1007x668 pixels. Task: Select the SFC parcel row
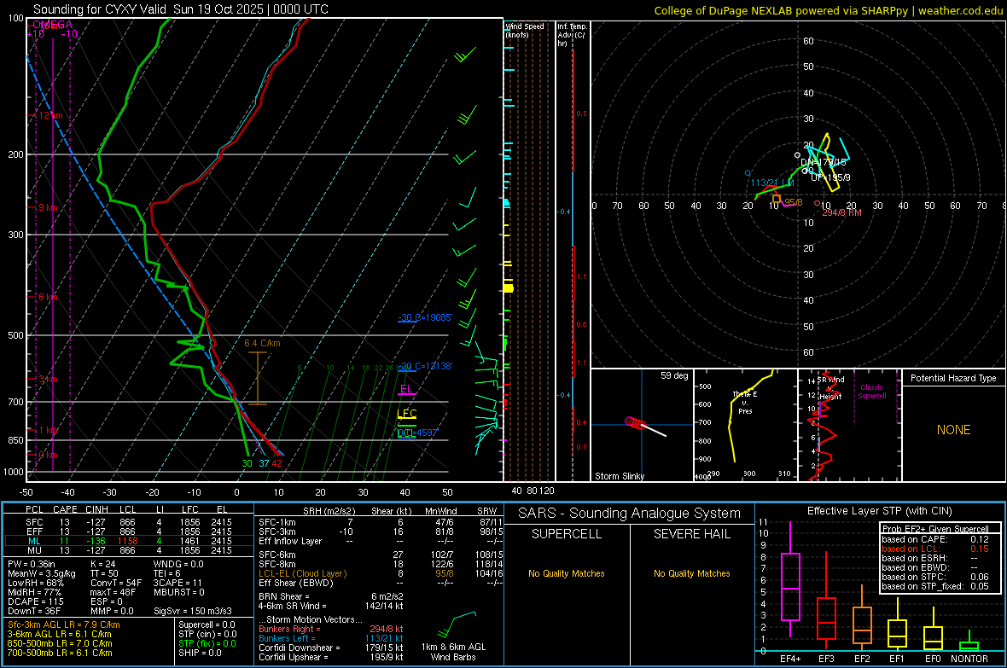pyautogui.click(x=129, y=522)
